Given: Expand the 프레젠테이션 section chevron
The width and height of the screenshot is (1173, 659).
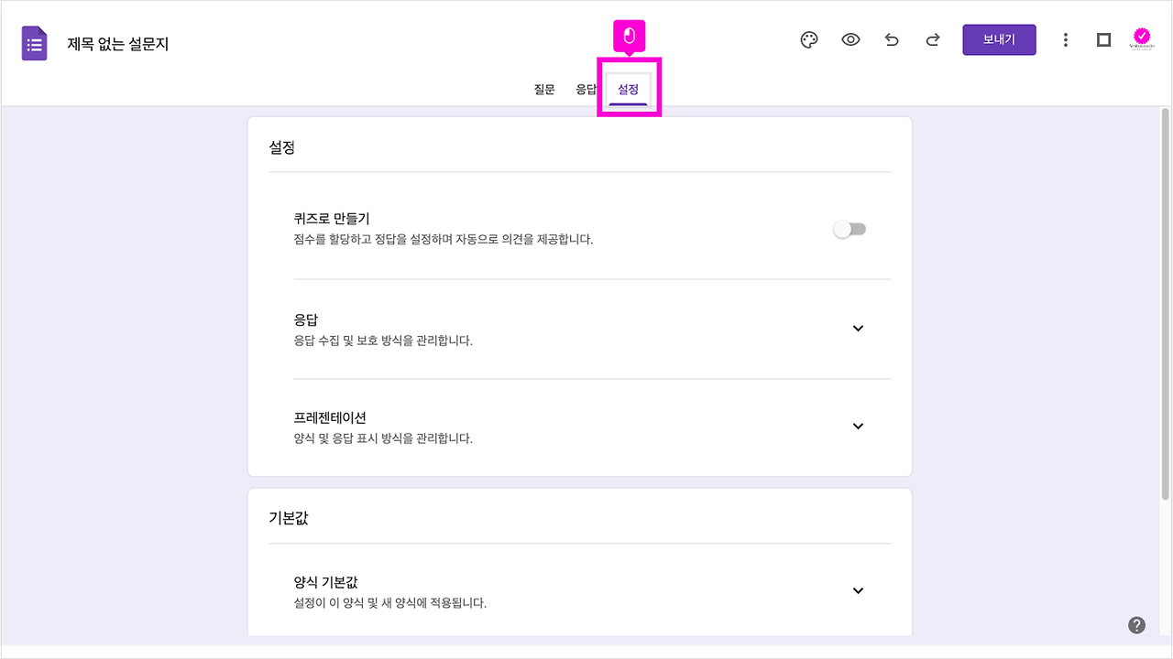Looking at the screenshot, I should [858, 426].
